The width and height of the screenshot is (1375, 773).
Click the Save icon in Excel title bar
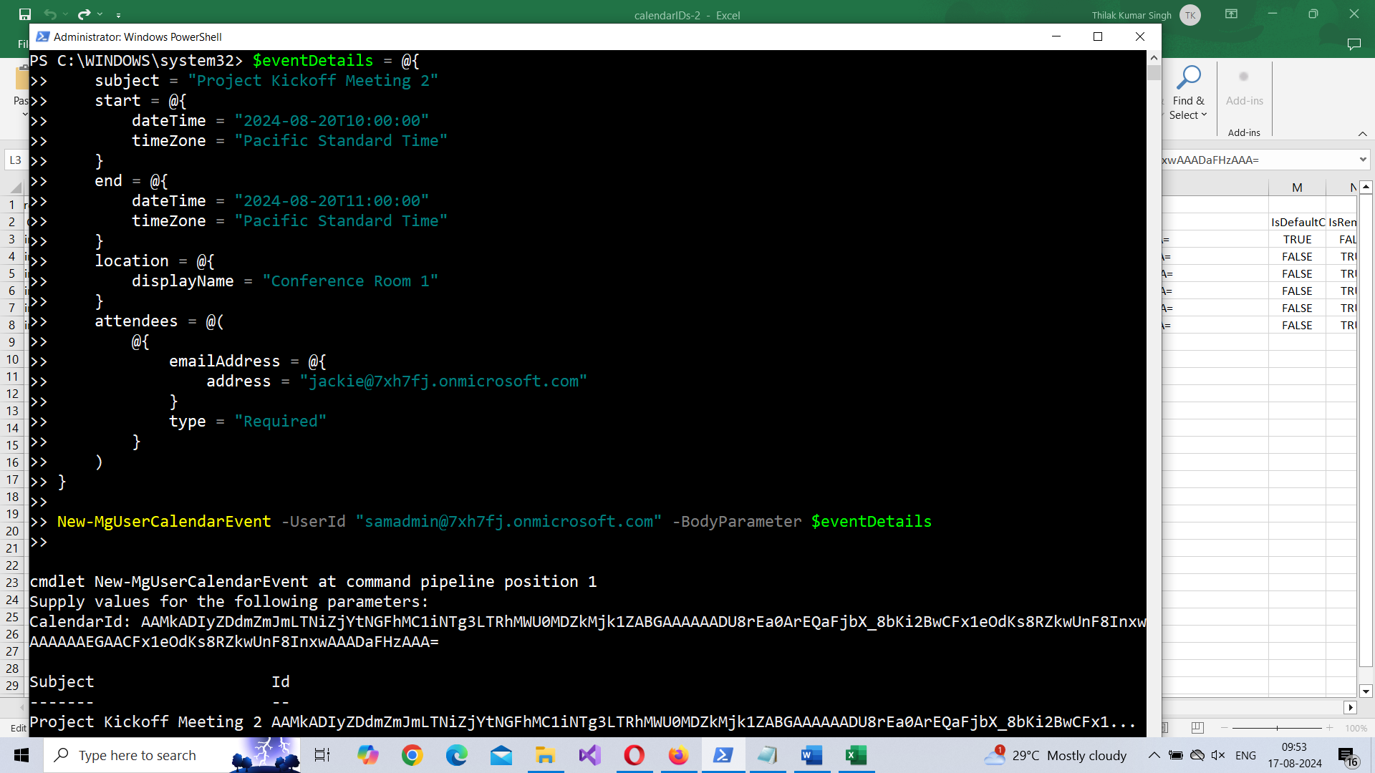click(x=25, y=14)
